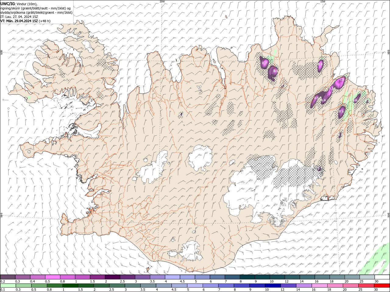Select the dark teal 8 snow legend swatch
390x292 pixels.
click(x=247, y=277)
